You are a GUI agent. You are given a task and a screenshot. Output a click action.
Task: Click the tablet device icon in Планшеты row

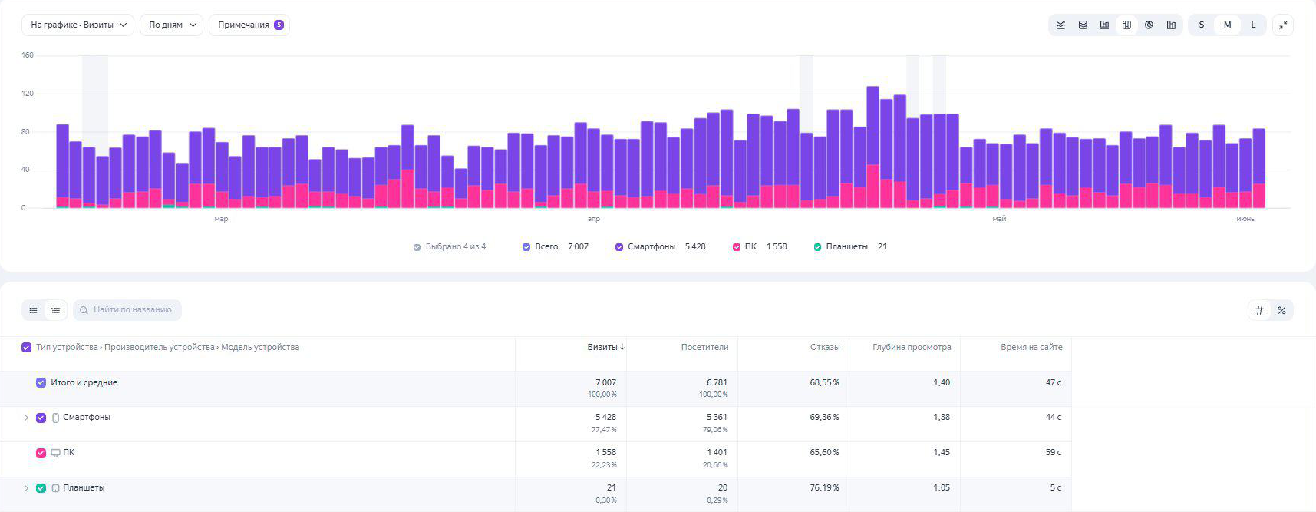[x=55, y=488]
